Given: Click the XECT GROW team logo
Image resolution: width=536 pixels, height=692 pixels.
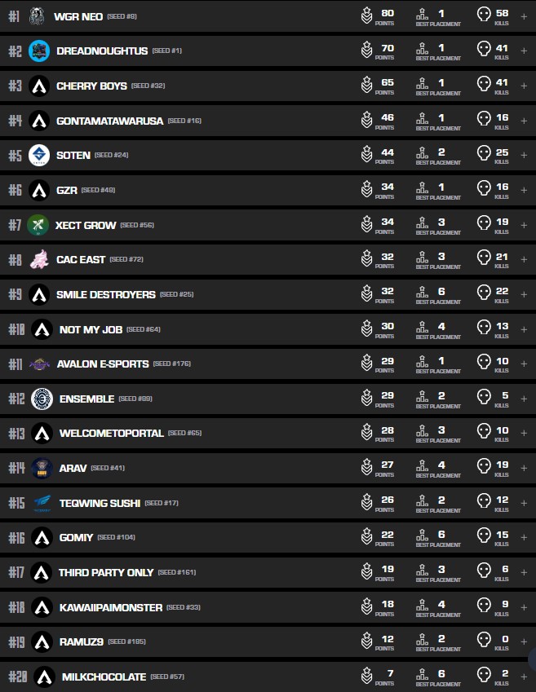Looking at the screenshot, I should coord(38,225).
